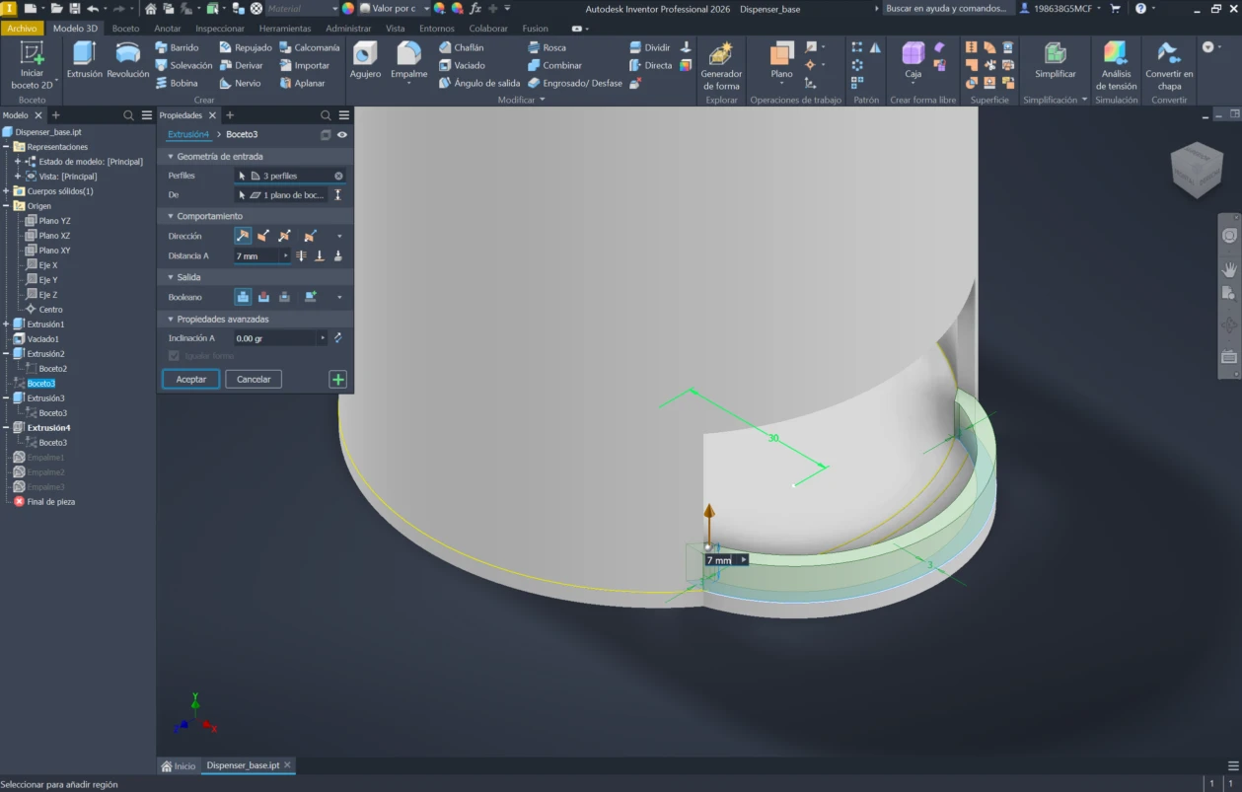Collapse the Geometría de entrada section

pyautogui.click(x=171, y=156)
